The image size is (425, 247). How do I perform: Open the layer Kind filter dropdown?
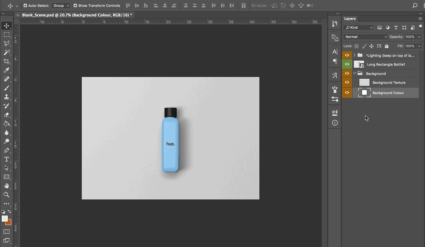pyautogui.click(x=359, y=28)
